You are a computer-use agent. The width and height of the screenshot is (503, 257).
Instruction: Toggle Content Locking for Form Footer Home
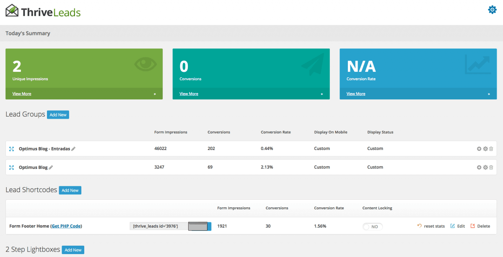[373, 226]
